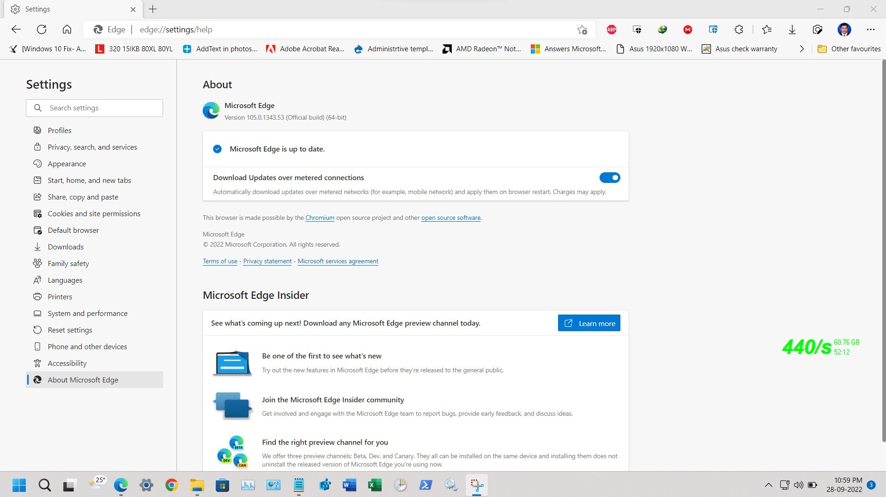Viewport: 886px width, 497px height.
Task: Toggle Download Updates over metered connections
Action: click(x=610, y=177)
